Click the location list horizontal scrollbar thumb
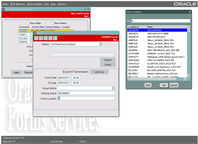This screenshot has width=198, height=144. (x=154, y=79)
